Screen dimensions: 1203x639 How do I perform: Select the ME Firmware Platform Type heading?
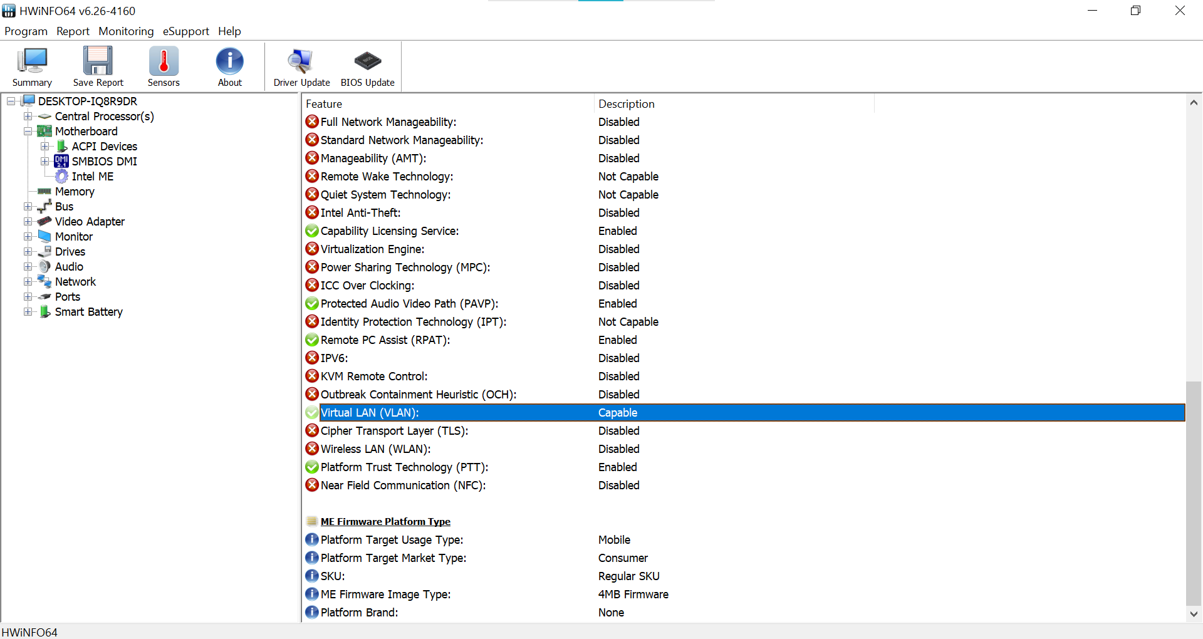click(385, 521)
